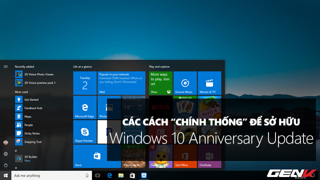Open the Mail live tile
Image resolution: width=320 pixels, height=180 pixels.
tap(121, 83)
